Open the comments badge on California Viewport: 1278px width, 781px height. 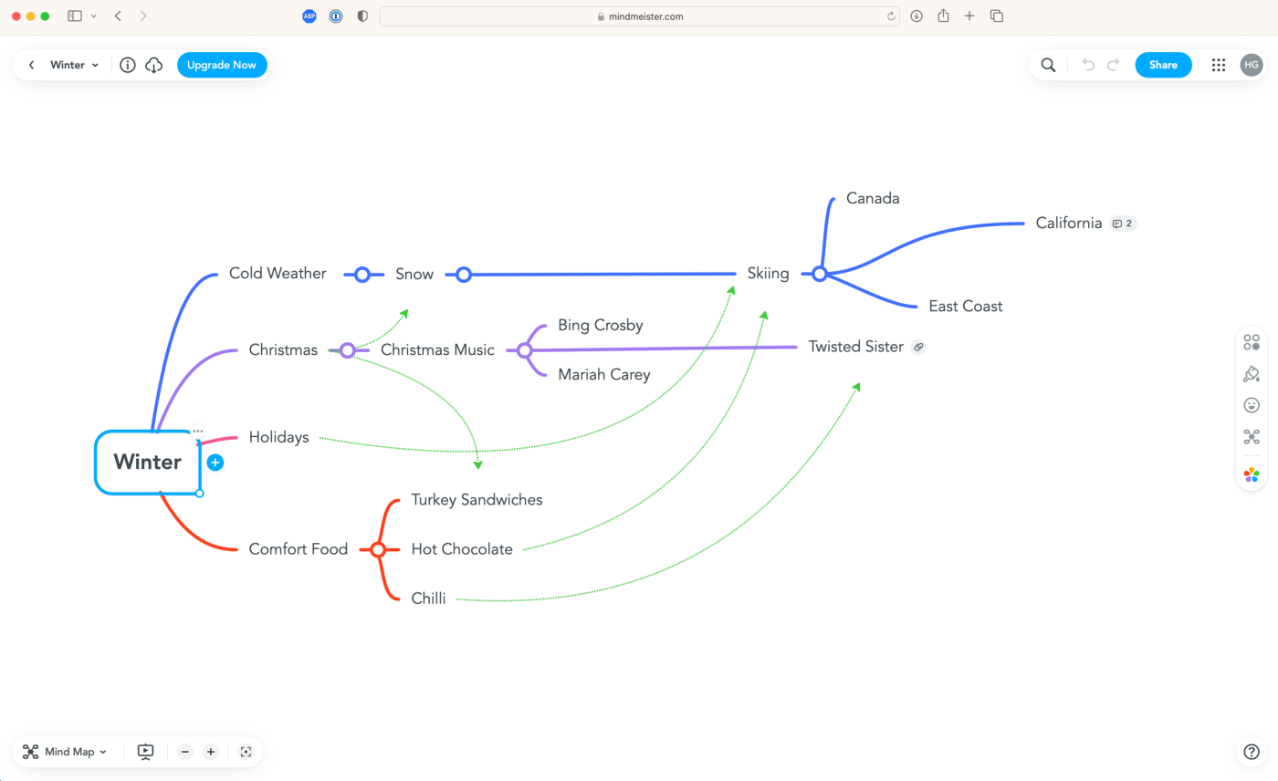[1124, 224]
